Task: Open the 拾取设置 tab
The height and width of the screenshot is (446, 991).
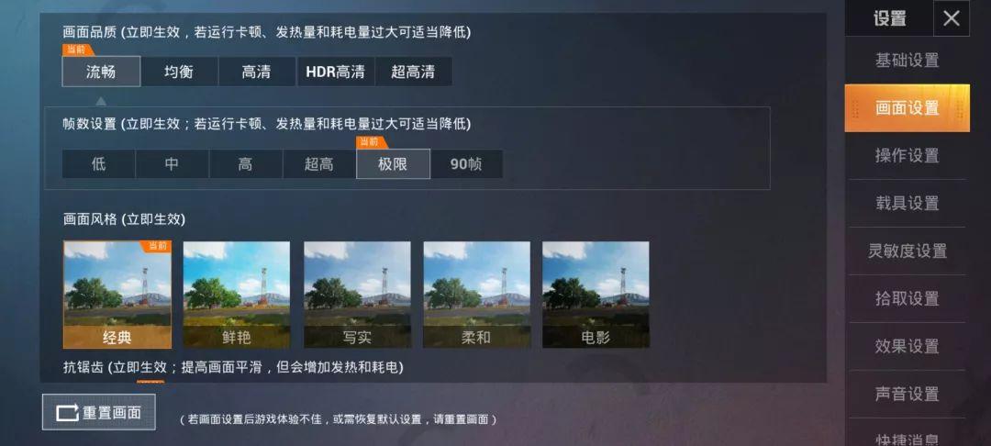Action: [x=907, y=299]
